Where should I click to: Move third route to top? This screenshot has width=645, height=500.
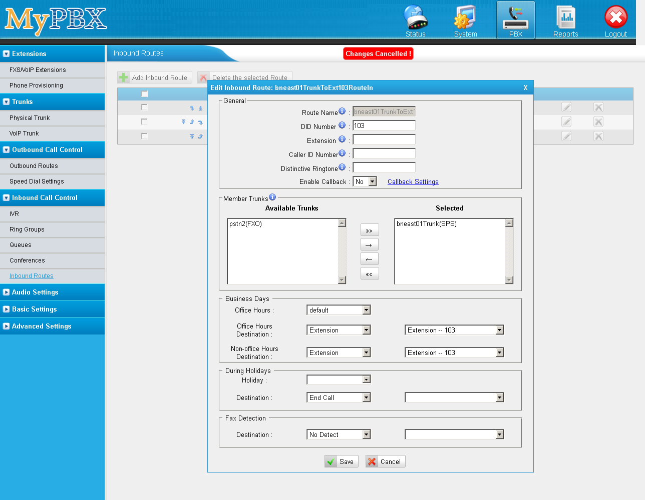tap(192, 136)
